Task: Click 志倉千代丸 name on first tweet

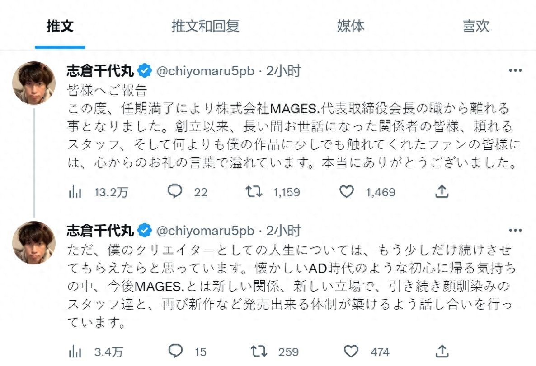Action: (100, 71)
